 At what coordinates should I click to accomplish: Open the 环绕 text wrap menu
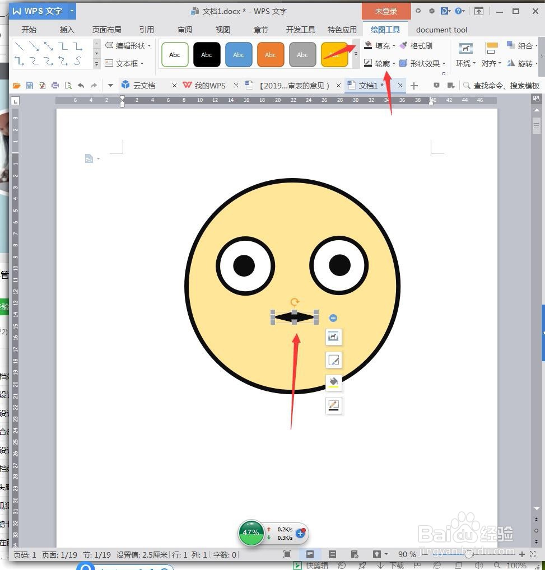click(x=465, y=55)
